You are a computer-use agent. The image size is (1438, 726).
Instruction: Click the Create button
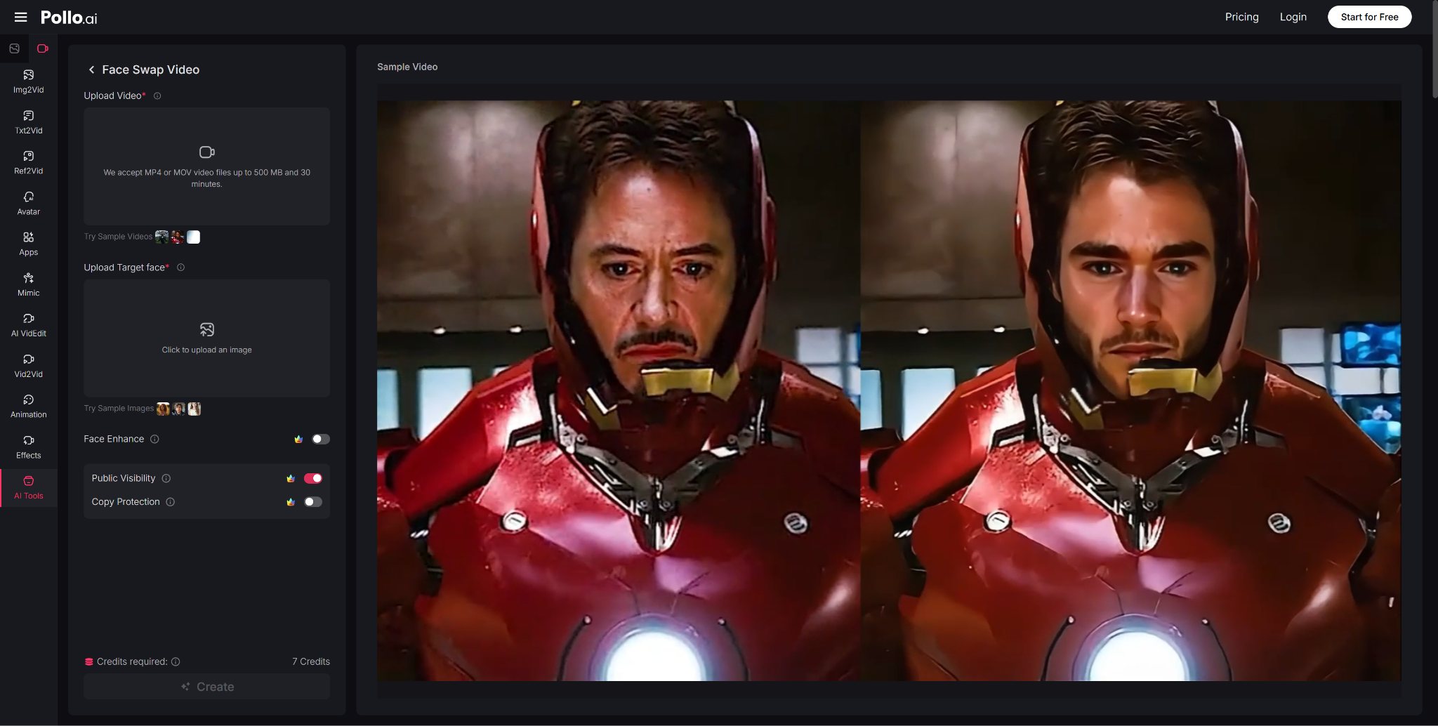pyautogui.click(x=206, y=687)
